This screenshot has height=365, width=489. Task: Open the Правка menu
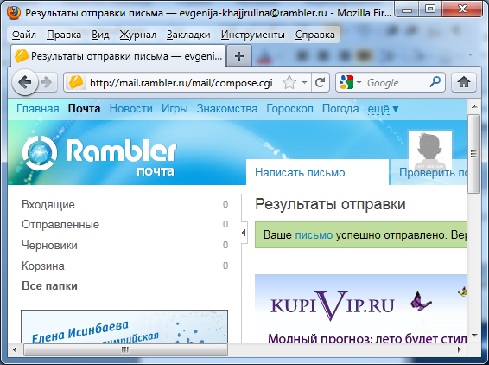[64, 35]
